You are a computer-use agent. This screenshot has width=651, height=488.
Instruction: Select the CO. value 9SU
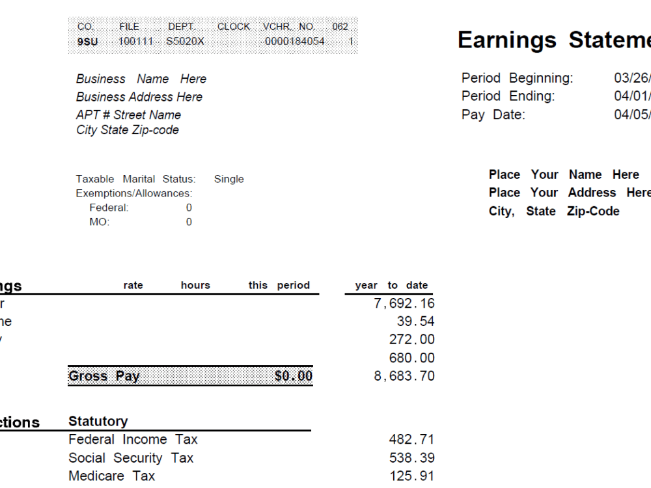click(87, 41)
